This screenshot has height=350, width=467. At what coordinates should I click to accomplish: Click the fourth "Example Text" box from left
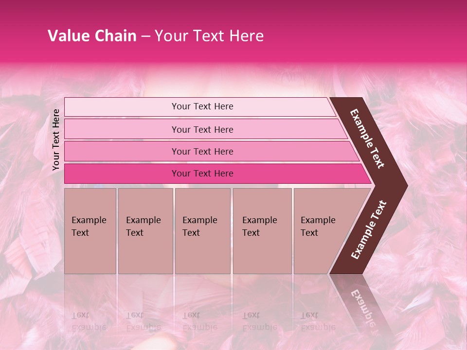point(262,231)
